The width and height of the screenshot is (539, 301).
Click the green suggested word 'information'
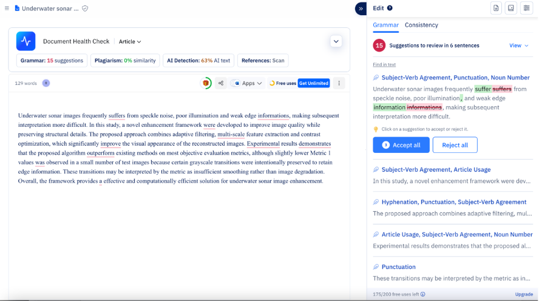point(390,107)
